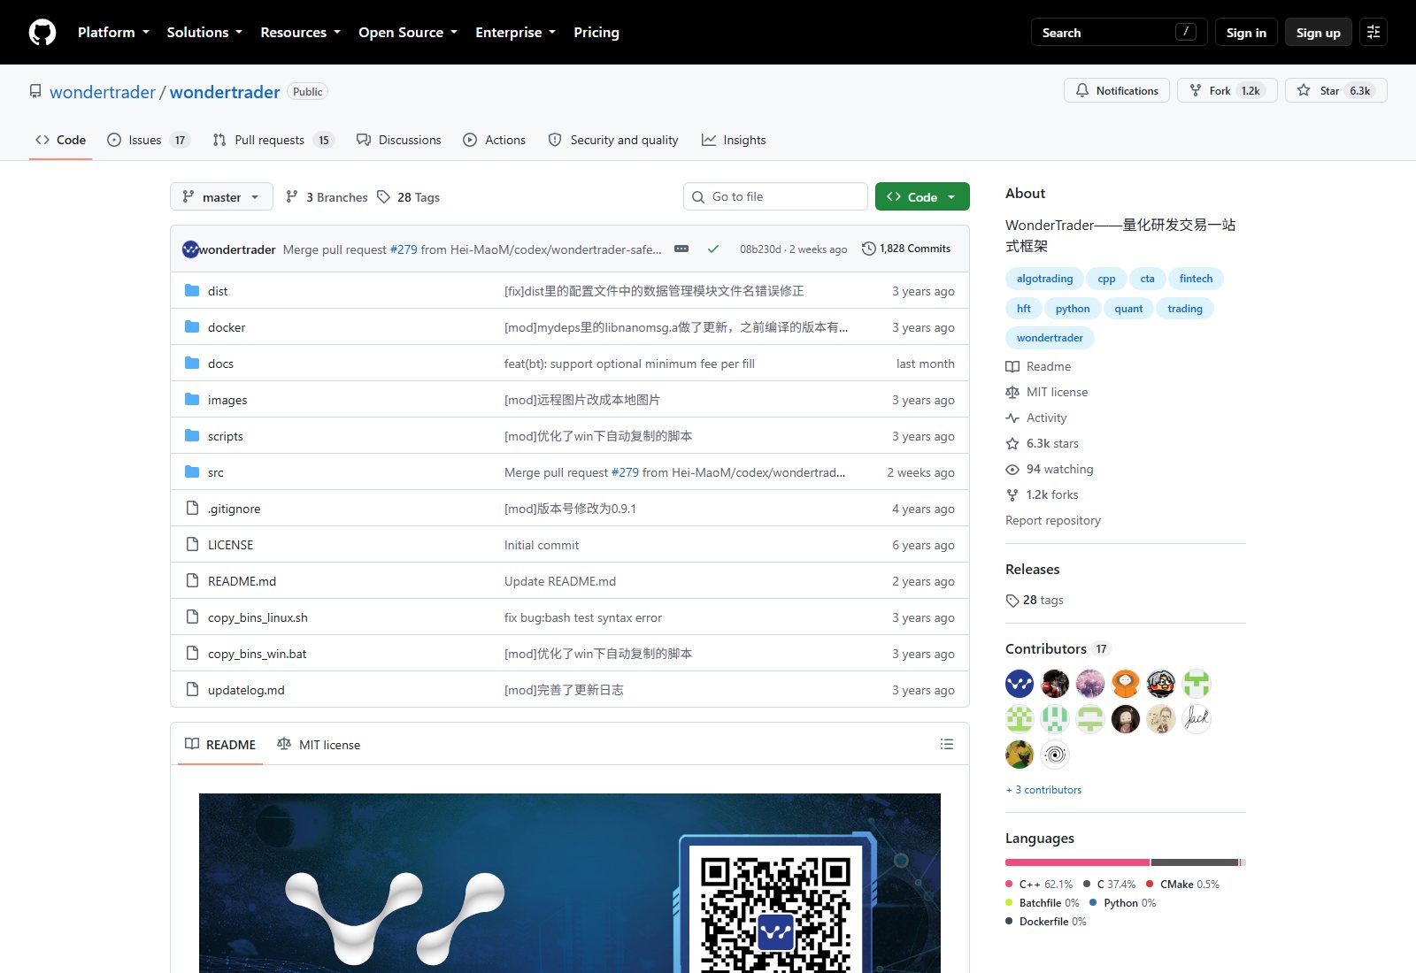Click the C segment of languages bar
The image size is (1416, 973).
coord(1195,862)
